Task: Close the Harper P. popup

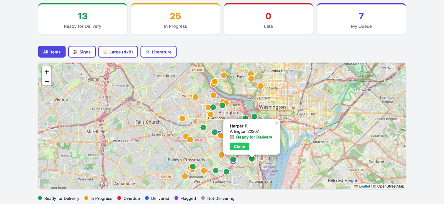Action: click(276, 123)
